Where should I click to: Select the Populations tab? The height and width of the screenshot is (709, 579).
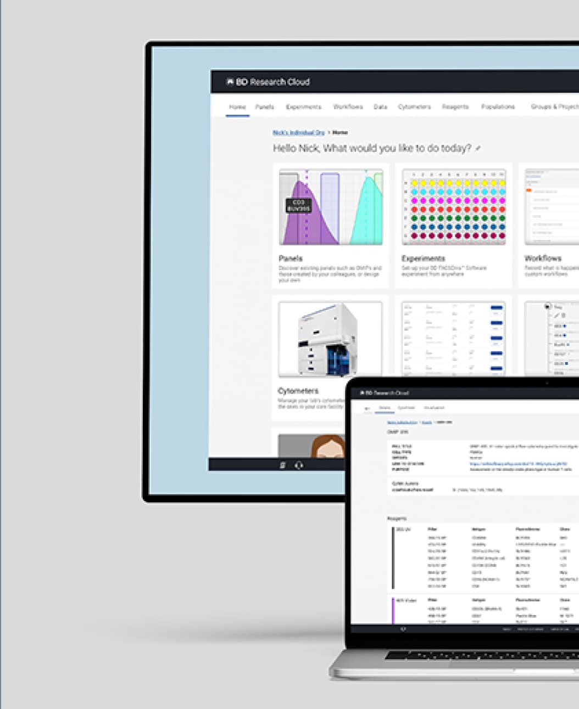coord(498,107)
